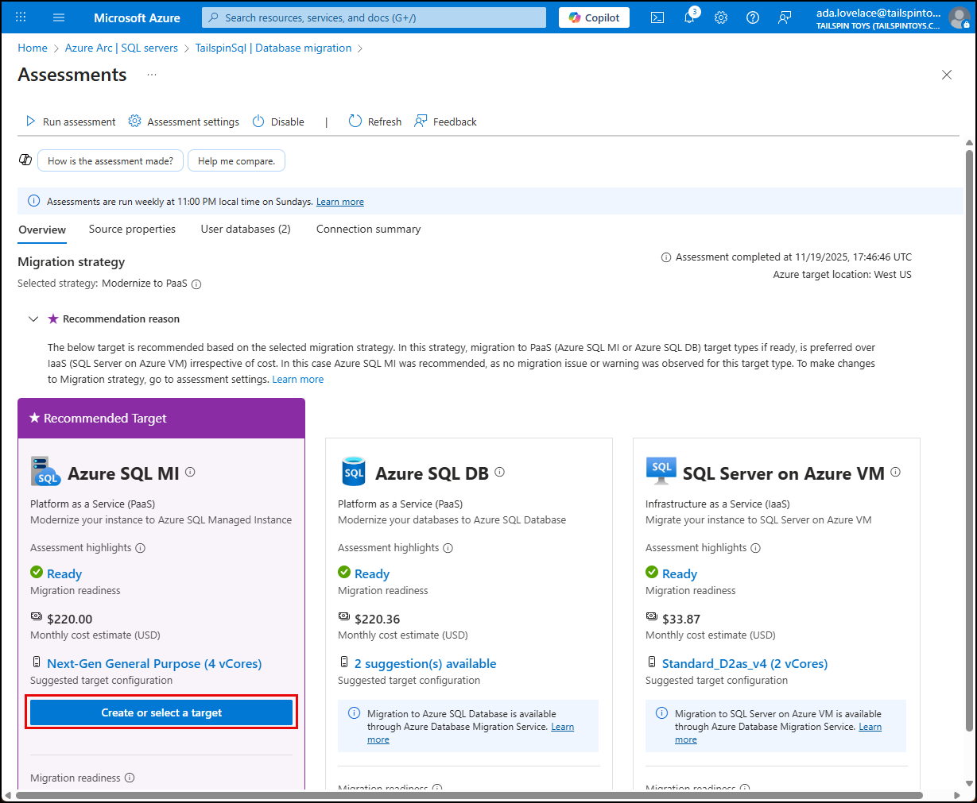Open the ada.lovelace account avatar

(x=959, y=17)
